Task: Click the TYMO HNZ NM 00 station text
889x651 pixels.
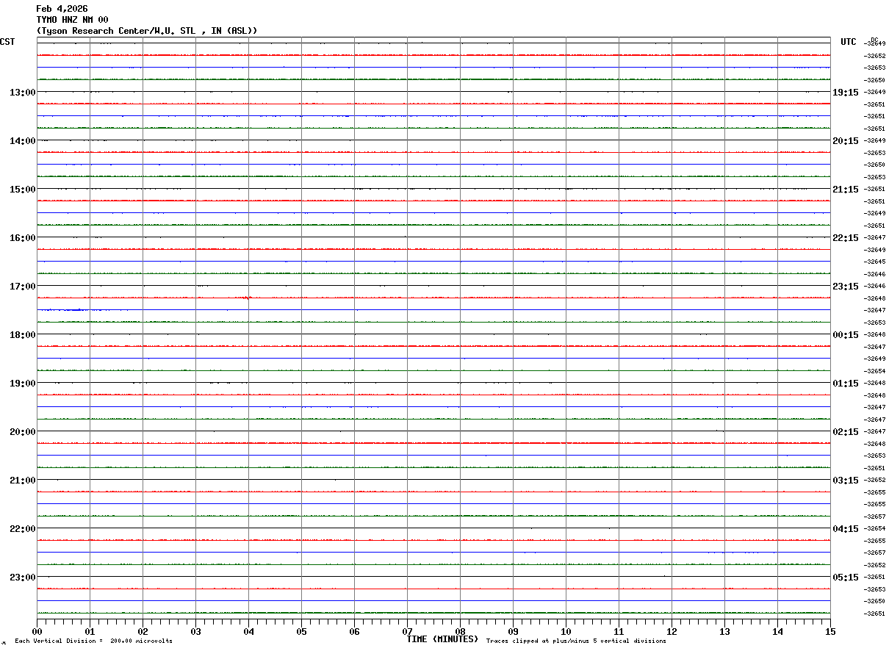Action: click(72, 20)
